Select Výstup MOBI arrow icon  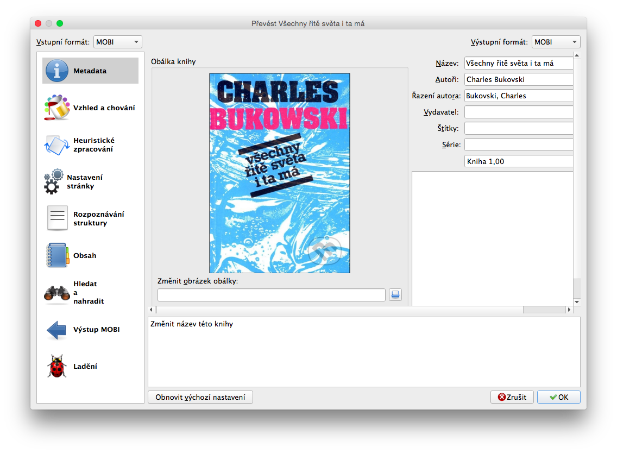click(56, 330)
